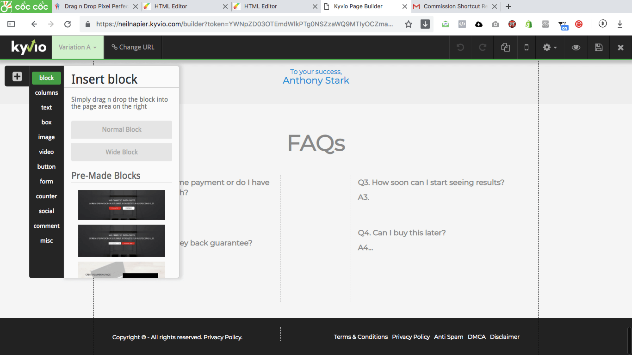Click the DMCA footer link
Viewport: 632px width, 355px height.
pos(477,337)
